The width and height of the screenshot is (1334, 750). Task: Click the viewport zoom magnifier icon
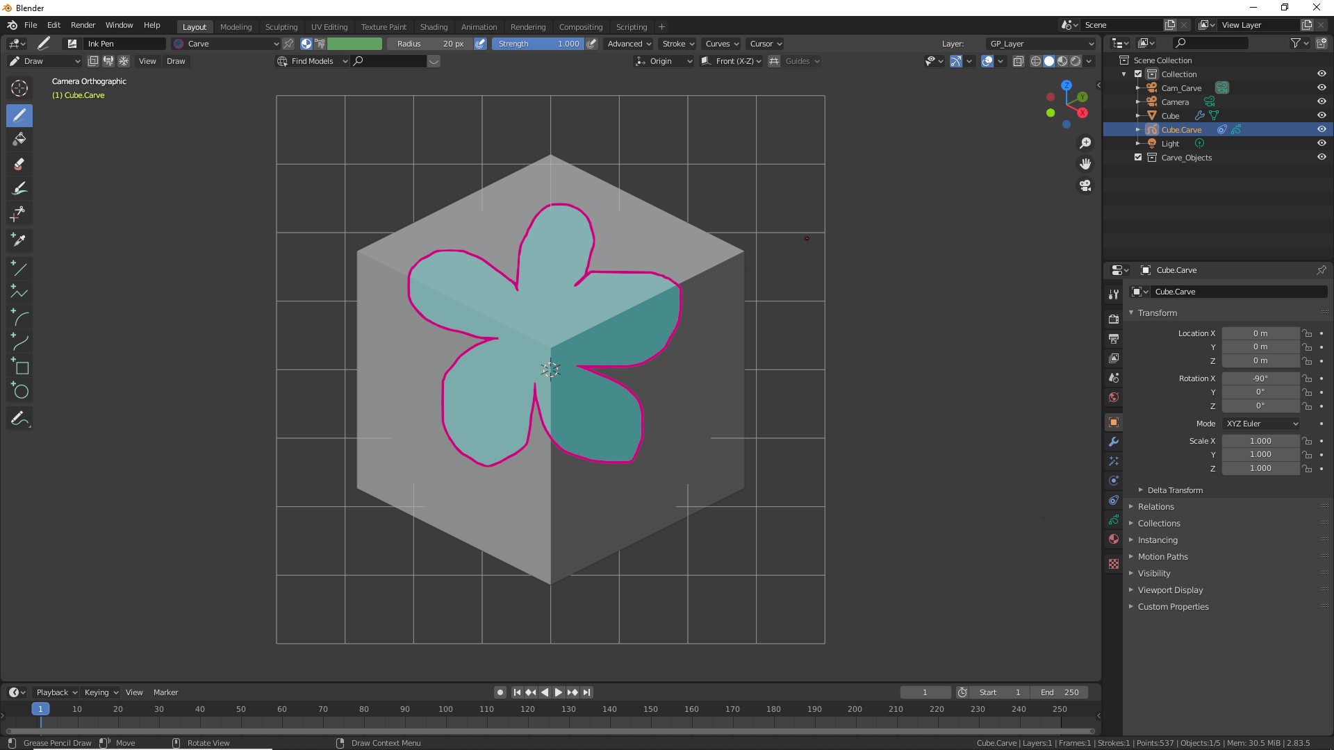coord(1085,143)
